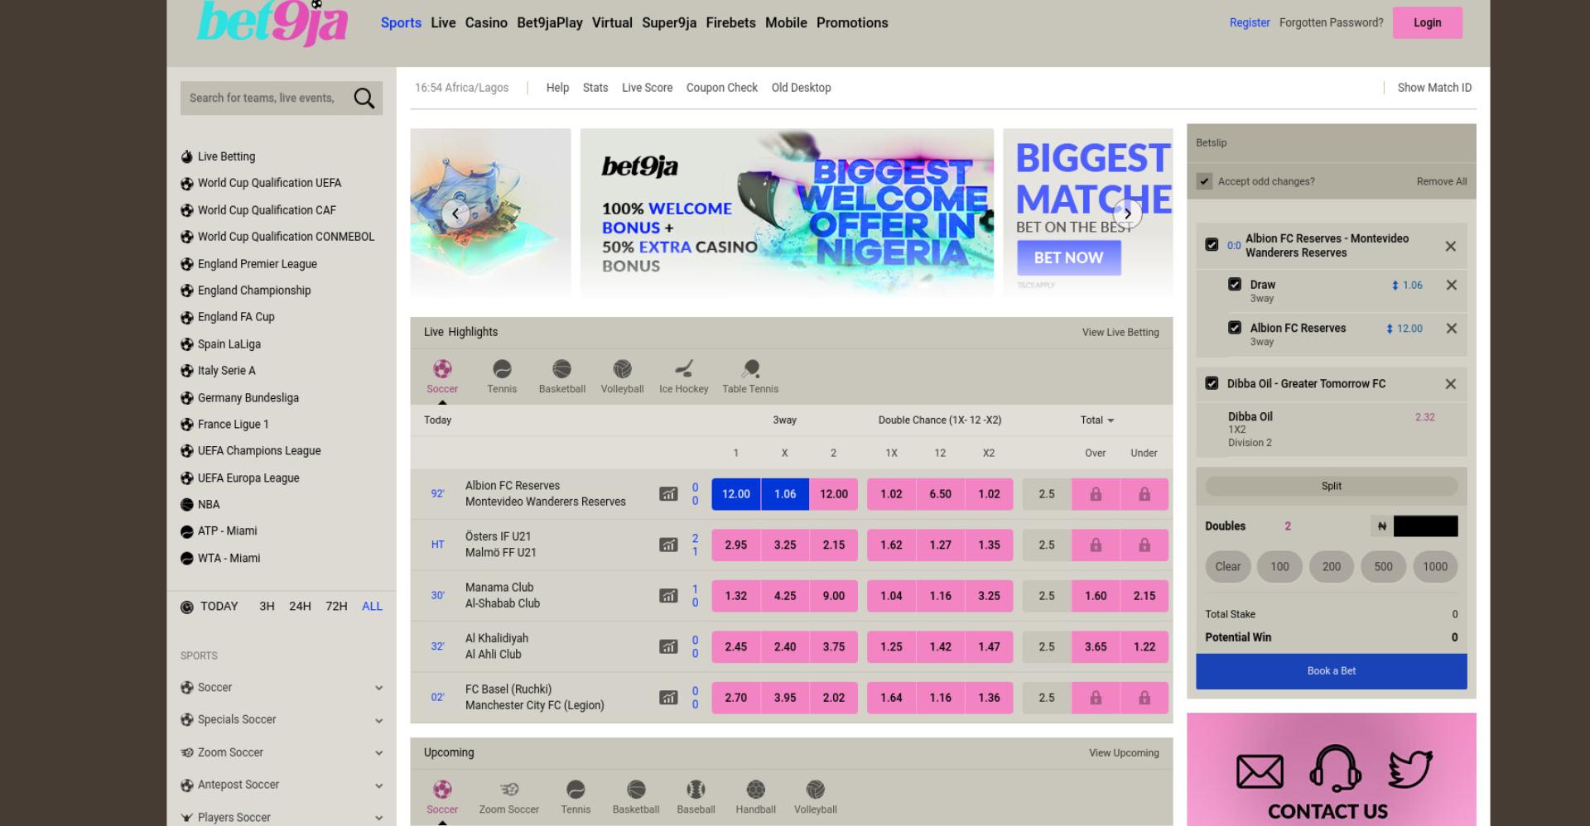
Task: Select Soccer icon in Live Highlights
Action: pyautogui.click(x=442, y=369)
